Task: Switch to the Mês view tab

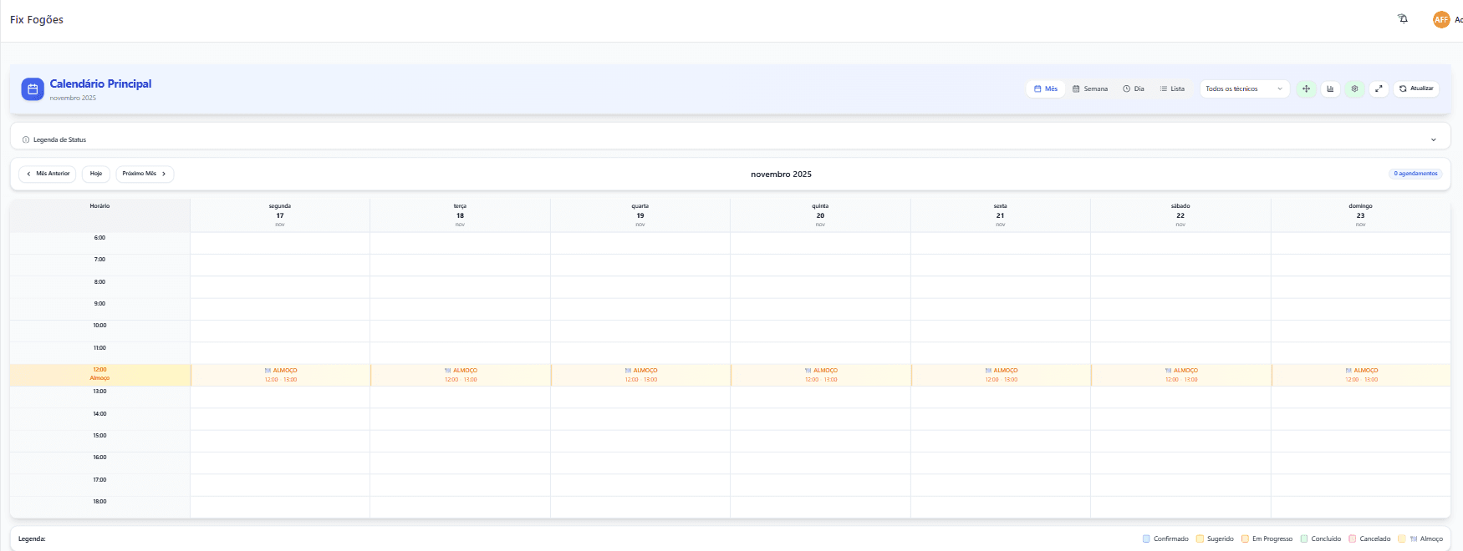Action: point(1046,88)
